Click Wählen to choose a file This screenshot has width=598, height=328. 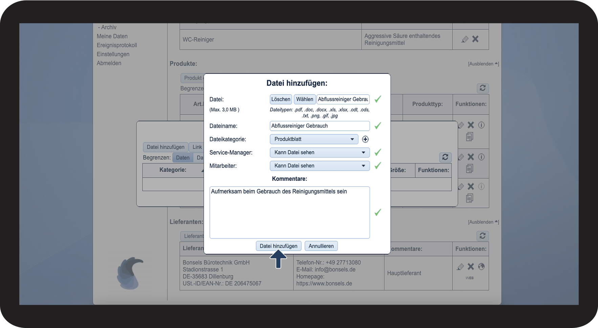[305, 99]
